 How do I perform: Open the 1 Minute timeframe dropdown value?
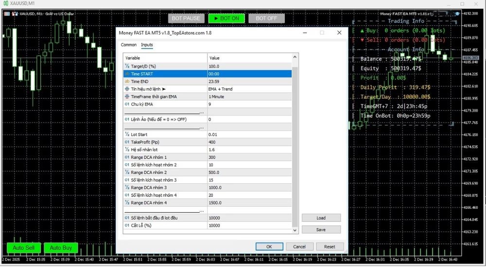point(249,97)
